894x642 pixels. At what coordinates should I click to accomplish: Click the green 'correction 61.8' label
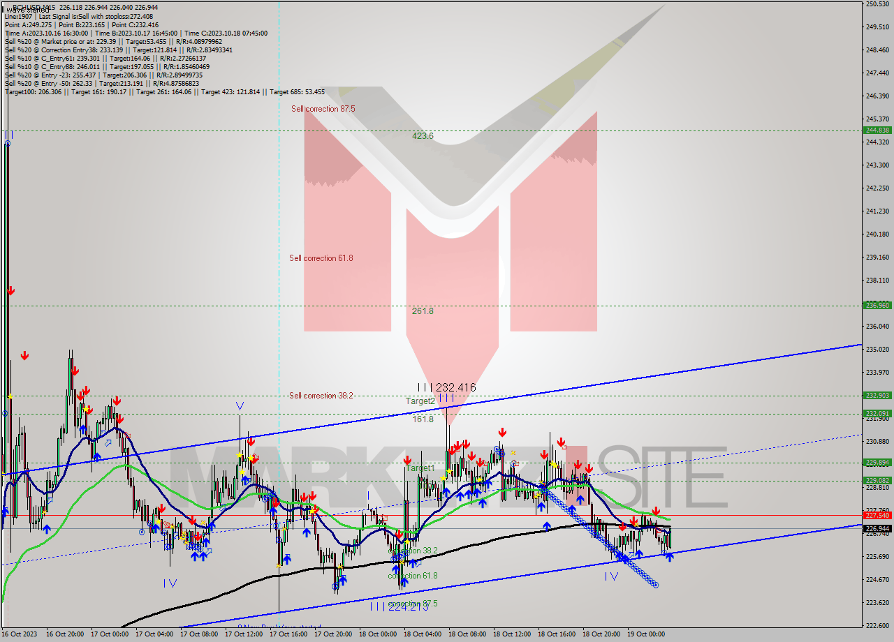[413, 576]
